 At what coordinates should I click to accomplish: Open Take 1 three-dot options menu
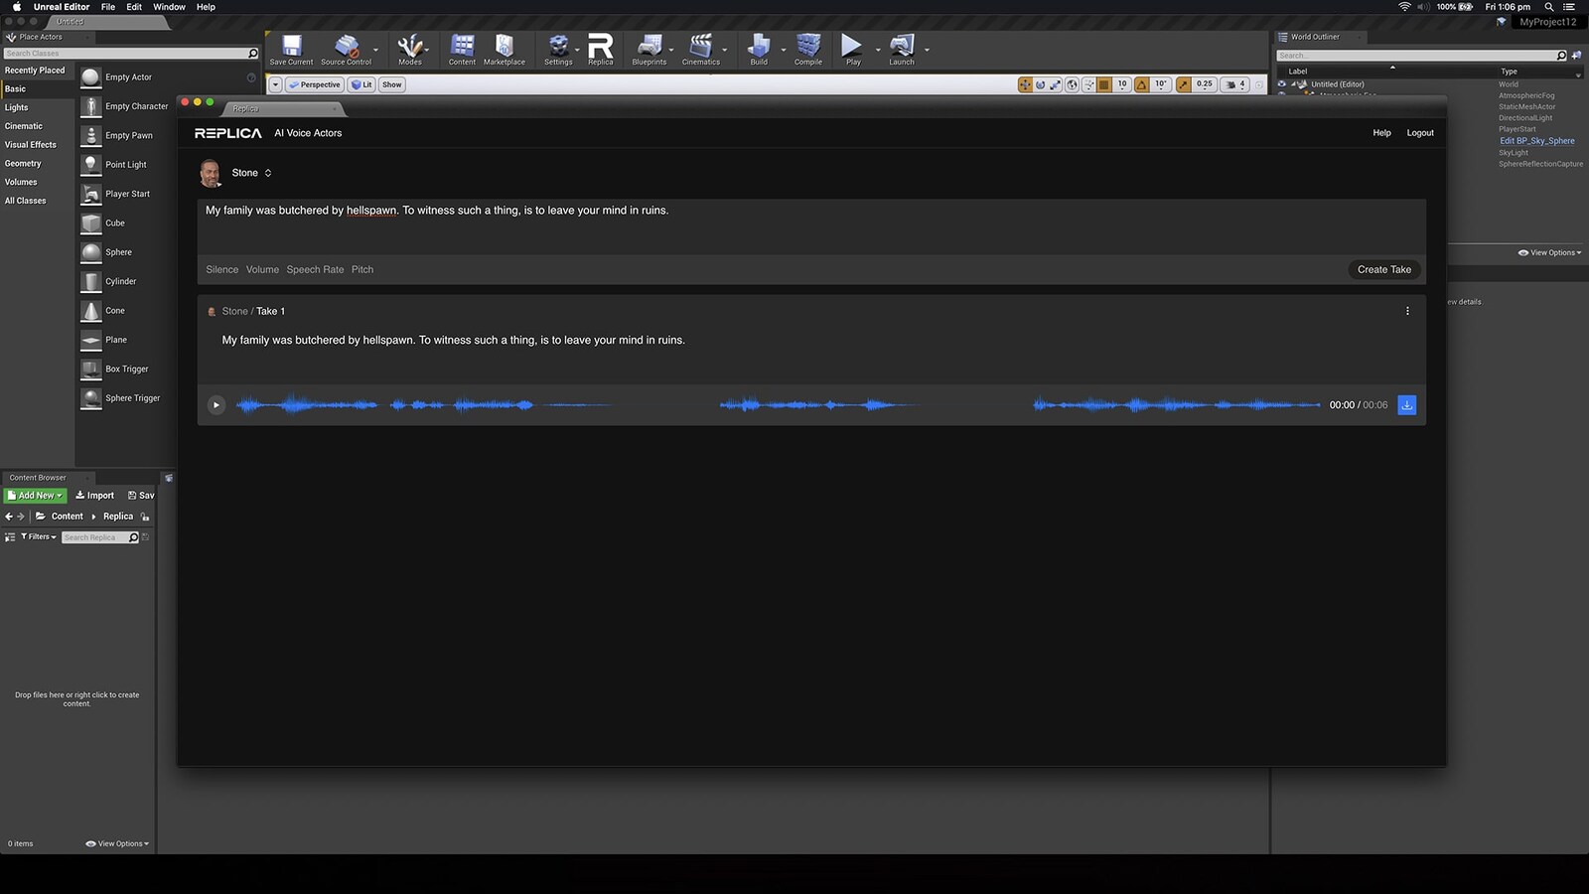1407,311
